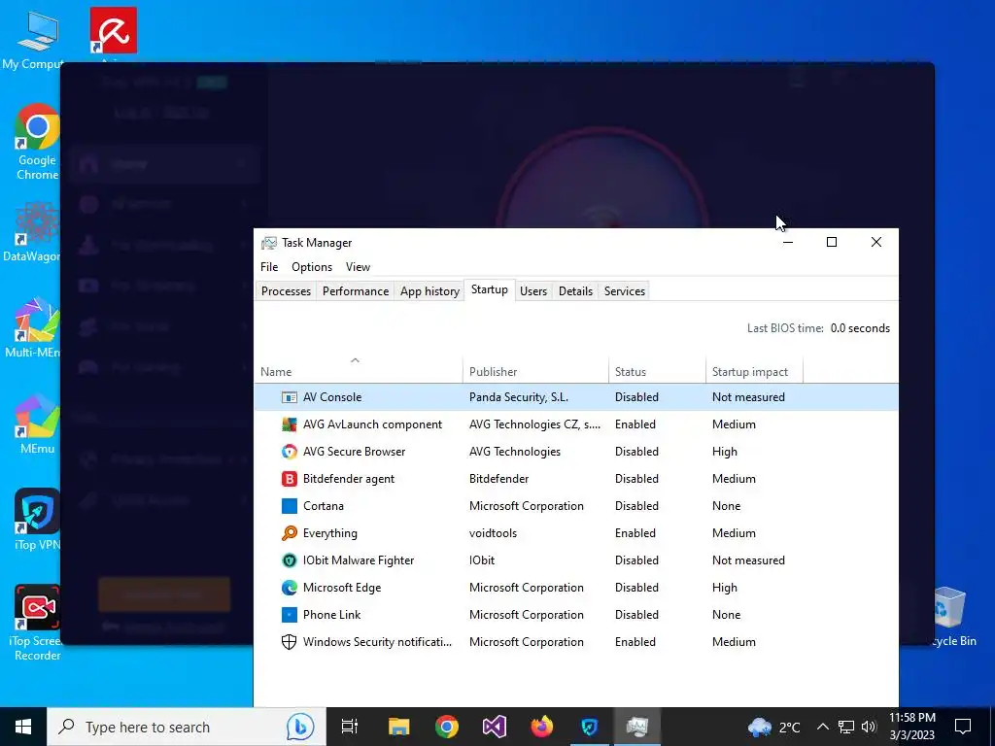Open iTop Screen Recorder desktop shortcut
The width and height of the screenshot is (995, 746).
(x=37, y=623)
